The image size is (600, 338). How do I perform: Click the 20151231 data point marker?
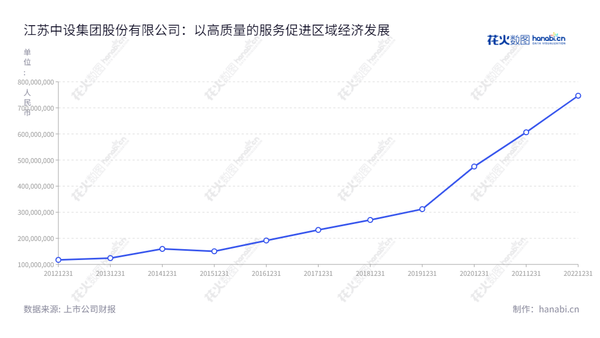click(214, 251)
